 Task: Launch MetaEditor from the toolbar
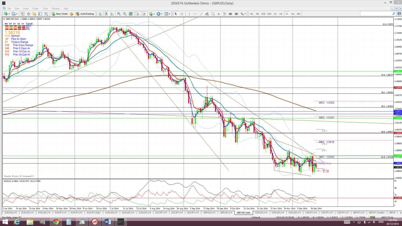pyautogui.click(x=71, y=14)
